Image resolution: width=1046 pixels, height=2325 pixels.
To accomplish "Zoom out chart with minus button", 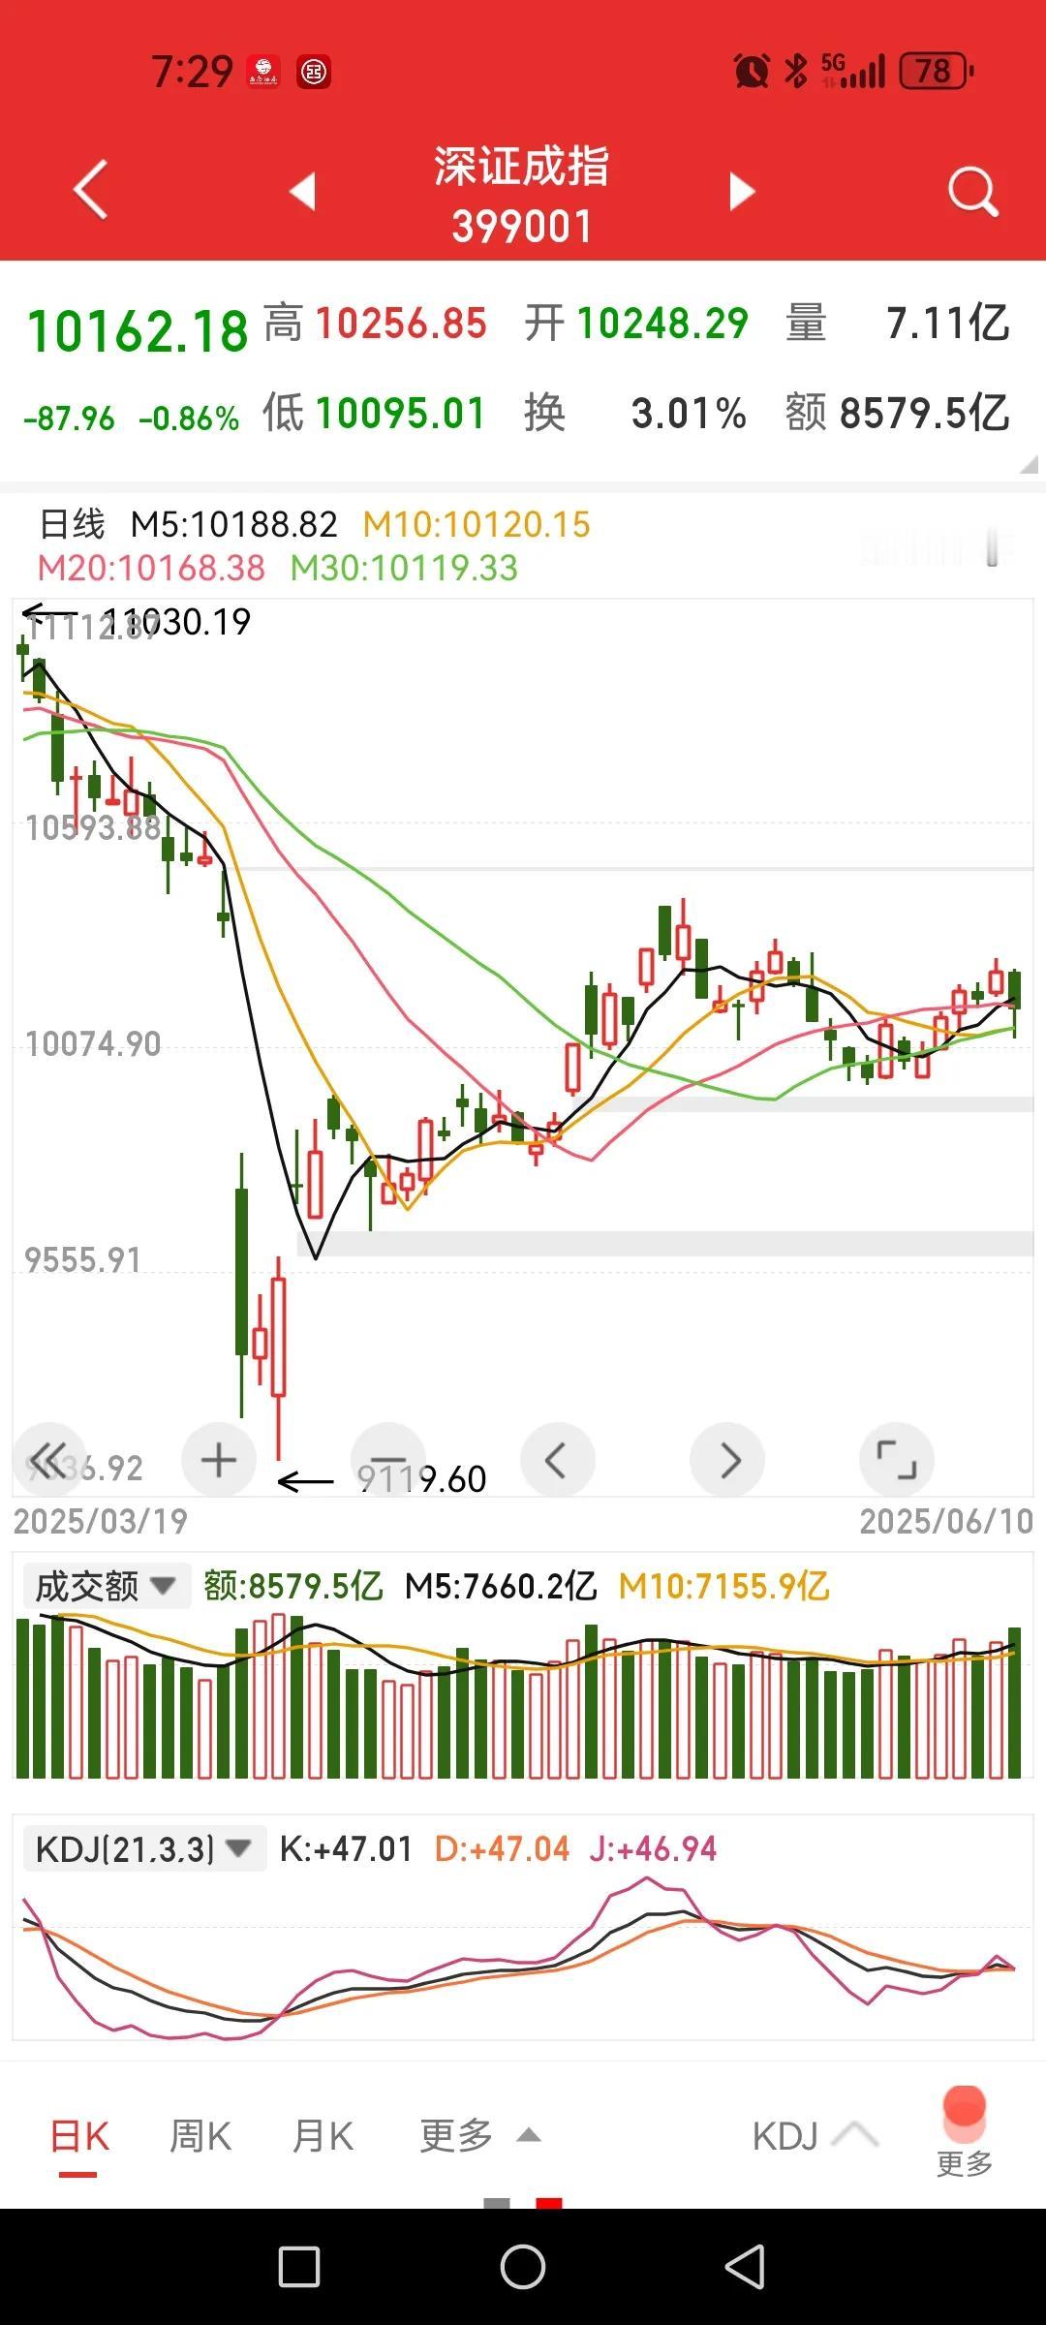I will (388, 1459).
